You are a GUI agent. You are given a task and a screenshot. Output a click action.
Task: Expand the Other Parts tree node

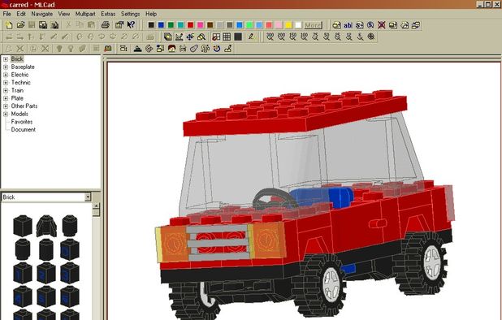(6, 106)
